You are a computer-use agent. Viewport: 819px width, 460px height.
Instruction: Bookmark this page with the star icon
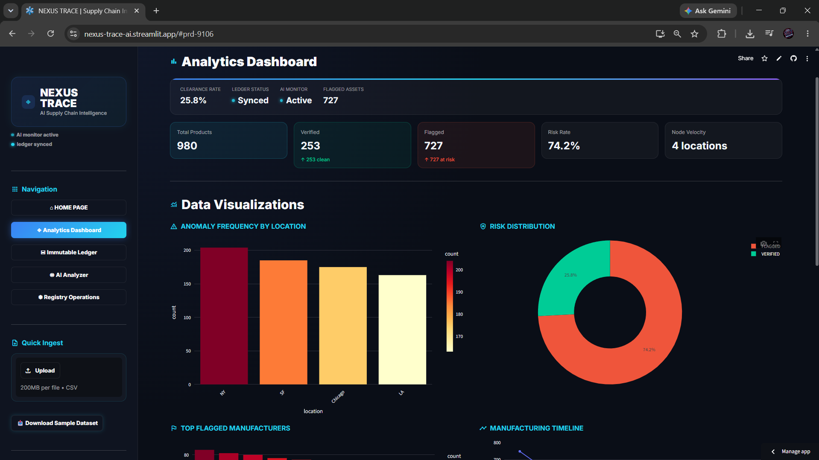click(x=695, y=34)
